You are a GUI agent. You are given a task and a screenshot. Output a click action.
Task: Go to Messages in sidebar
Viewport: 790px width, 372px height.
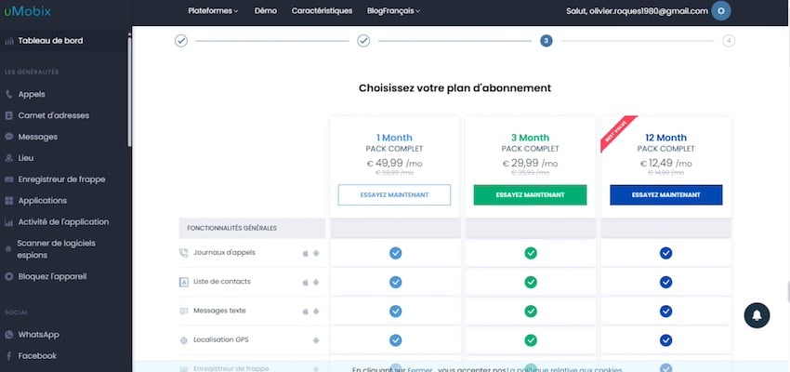38,137
